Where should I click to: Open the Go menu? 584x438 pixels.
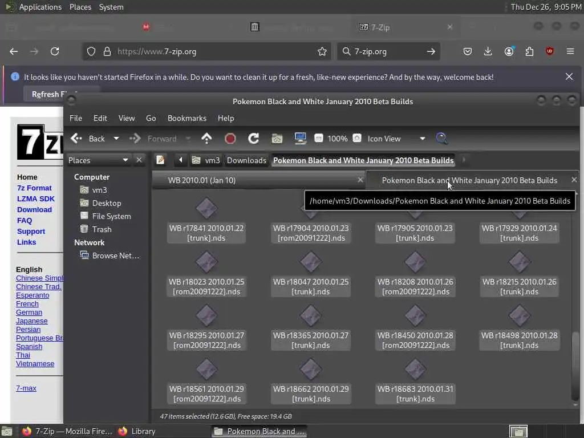[x=151, y=118]
